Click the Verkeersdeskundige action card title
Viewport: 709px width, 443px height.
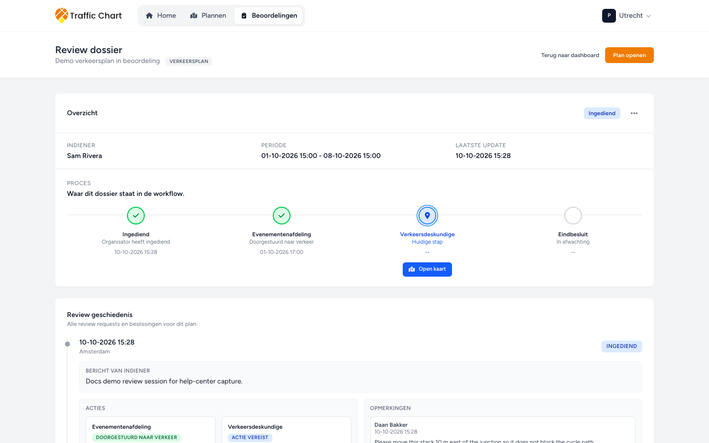pos(255,427)
